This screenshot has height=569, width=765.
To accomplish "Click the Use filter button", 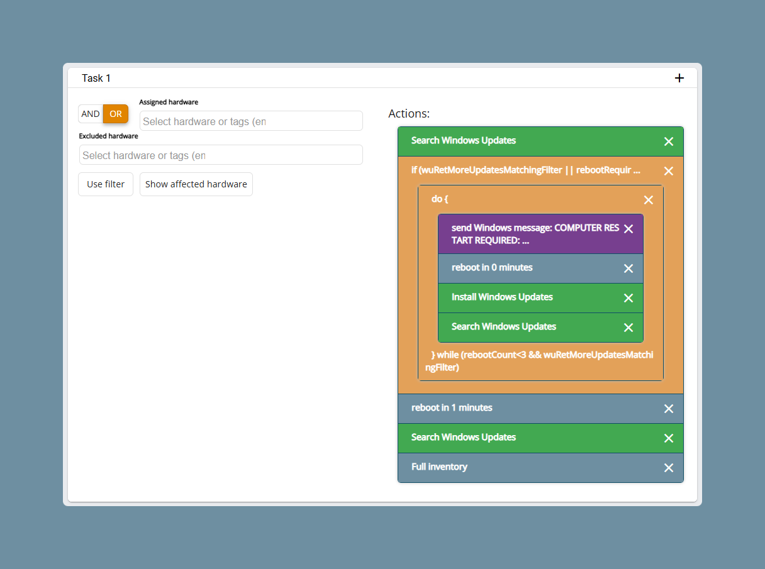I will pos(106,184).
